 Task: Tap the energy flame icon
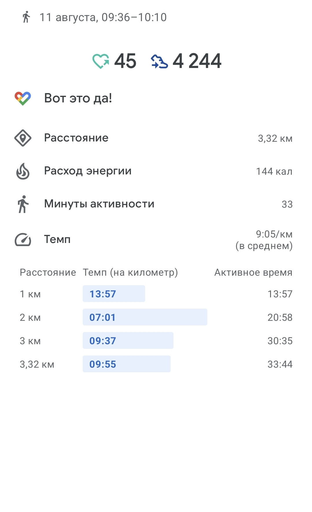point(23,171)
